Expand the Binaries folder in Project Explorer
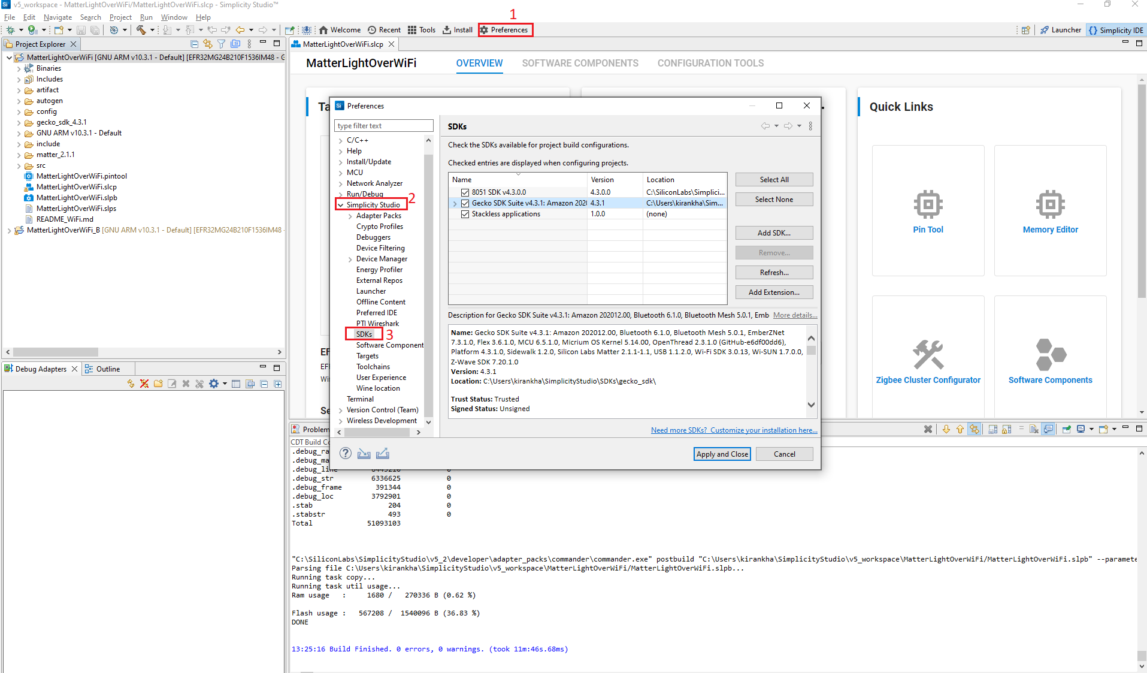 coord(19,69)
